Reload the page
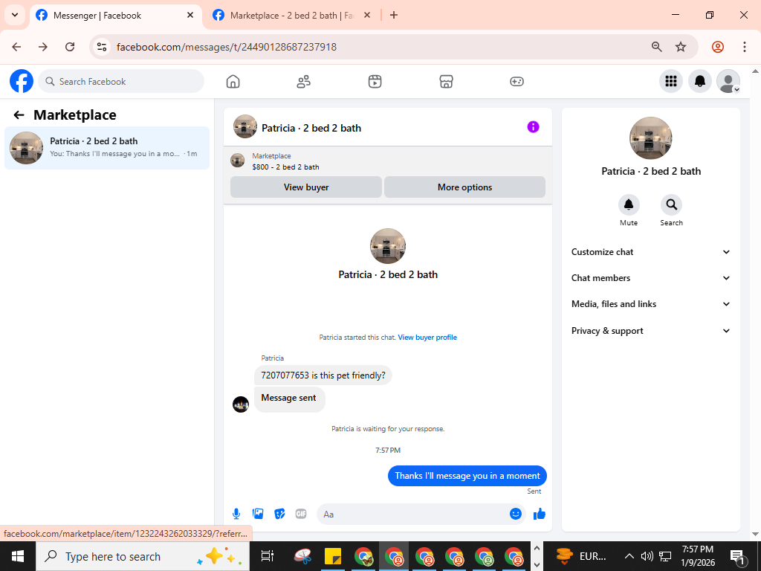761x571 pixels. [x=70, y=47]
